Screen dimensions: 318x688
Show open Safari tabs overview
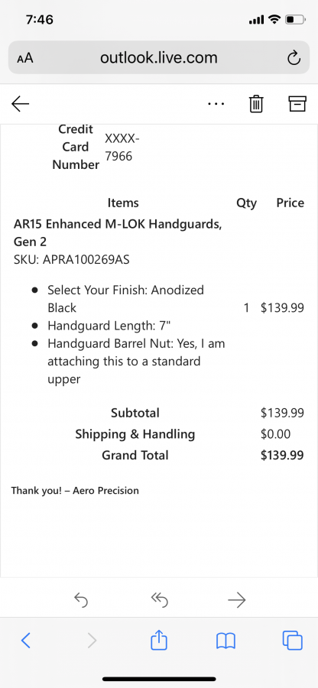pos(293,641)
